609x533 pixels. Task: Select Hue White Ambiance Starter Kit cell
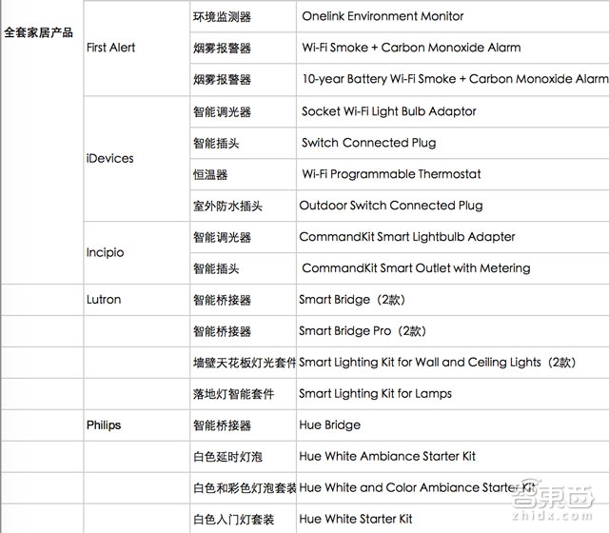tap(387, 457)
